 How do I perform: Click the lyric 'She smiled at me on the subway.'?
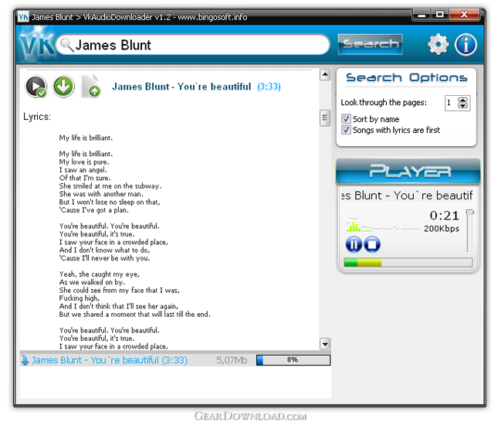click(110, 186)
